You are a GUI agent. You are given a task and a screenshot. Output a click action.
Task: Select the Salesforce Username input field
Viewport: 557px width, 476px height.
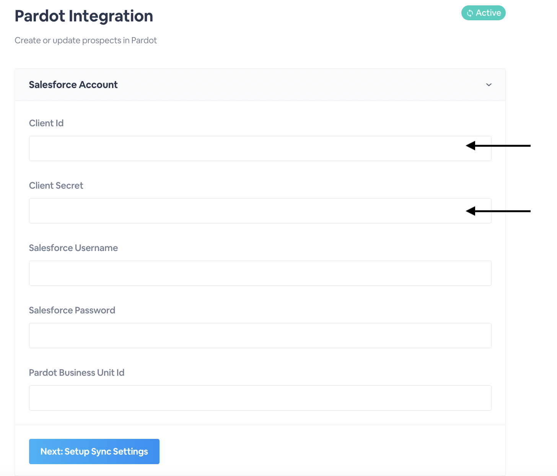point(260,273)
